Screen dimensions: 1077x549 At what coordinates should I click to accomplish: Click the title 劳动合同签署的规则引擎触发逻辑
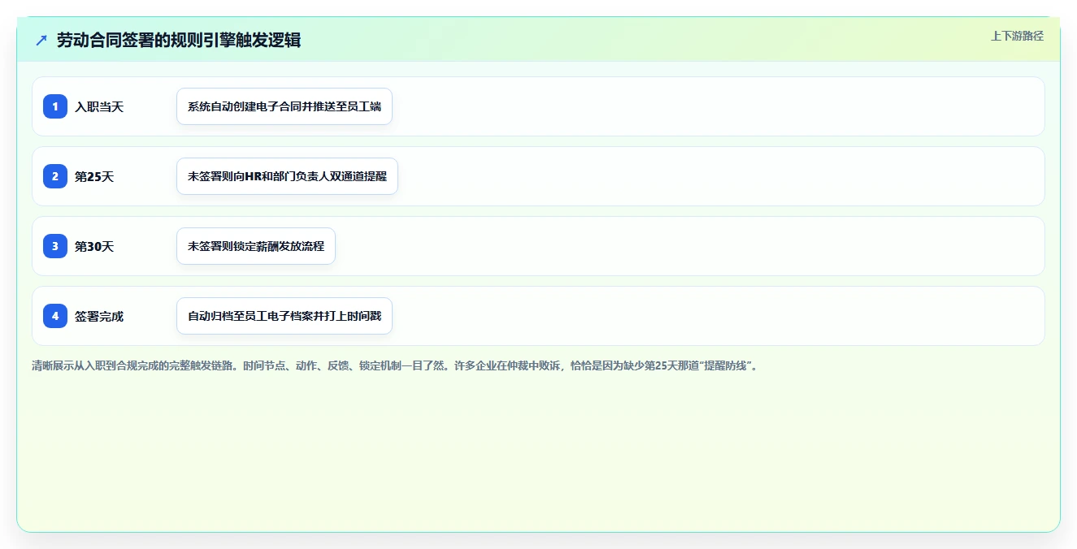click(179, 40)
